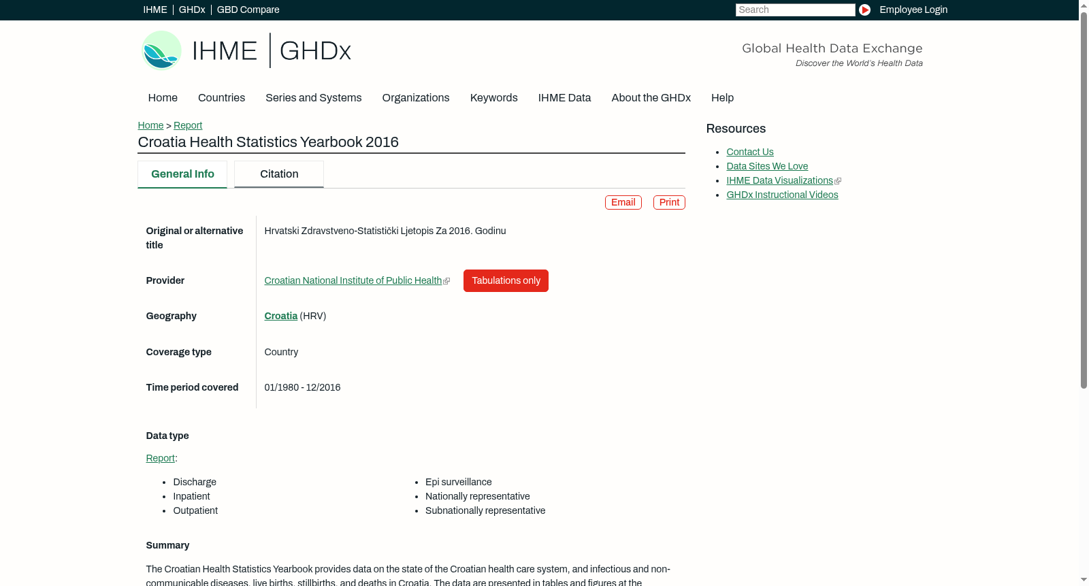This screenshot has width=1089, height=586.
Task: Open the Help menu item
Action: pyautogui.click(x=722, y=97)
